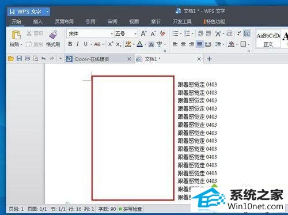Toggle the spell check (拼写检查) status

(x=130, y=209)
